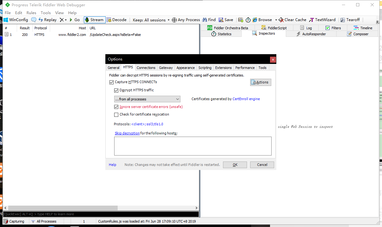Toggle the Decode toolbar button
This screenshot has height=227, width=382.
pos(116,20)
